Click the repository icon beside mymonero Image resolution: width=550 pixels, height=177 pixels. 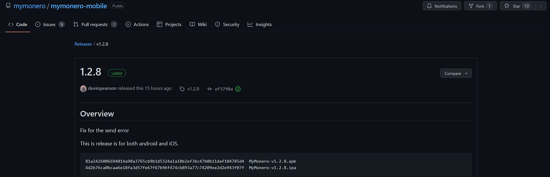pos(8,6)
